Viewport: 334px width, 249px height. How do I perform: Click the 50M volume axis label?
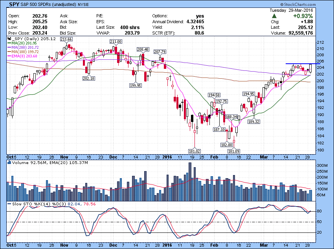321,195
